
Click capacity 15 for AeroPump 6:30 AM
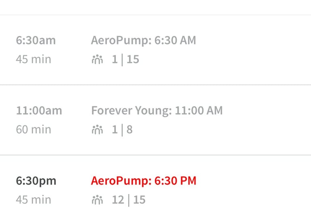coord(133,60)
